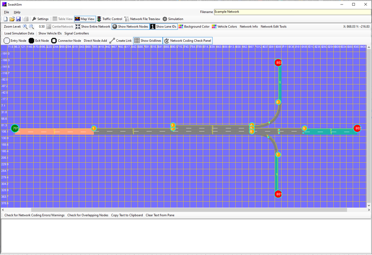Click Clear Text from Pane
This screenshot has width=372, height=255.
(x=160, y=215)
